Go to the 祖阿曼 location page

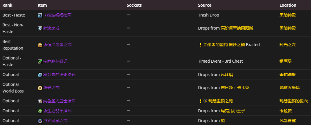[x=285, y=61]
